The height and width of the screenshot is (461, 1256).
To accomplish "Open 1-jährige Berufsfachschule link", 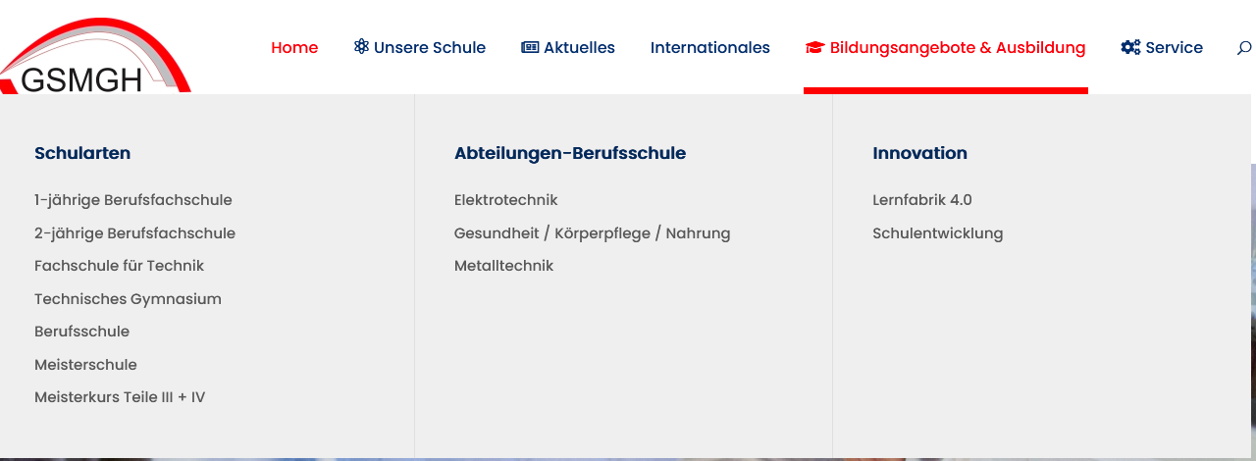I will pos(133,200).
